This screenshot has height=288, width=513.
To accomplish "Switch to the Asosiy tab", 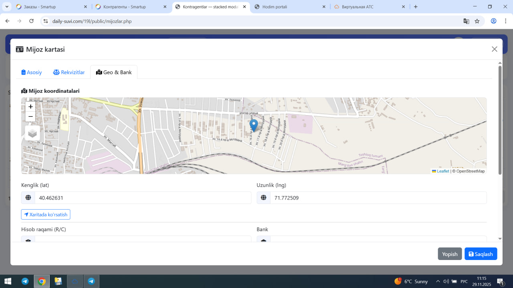I will tap(32, 72).
